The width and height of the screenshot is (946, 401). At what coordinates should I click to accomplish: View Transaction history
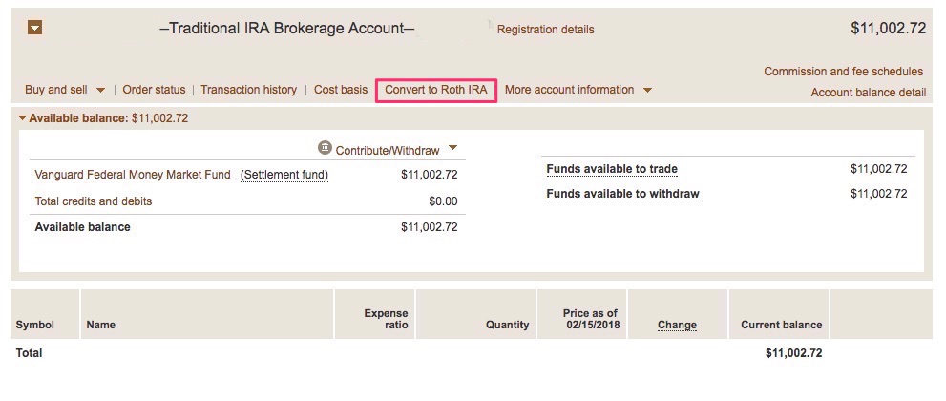(248, 90)
